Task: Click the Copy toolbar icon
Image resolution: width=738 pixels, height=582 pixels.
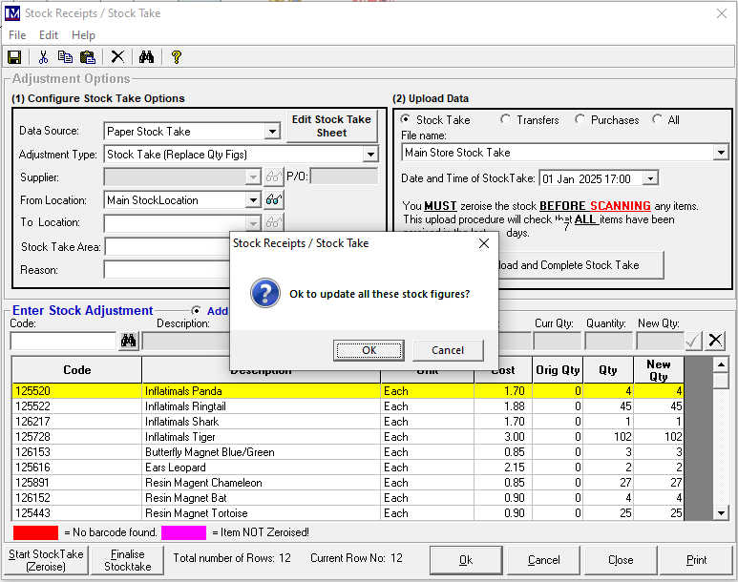Action: (65, 57)
